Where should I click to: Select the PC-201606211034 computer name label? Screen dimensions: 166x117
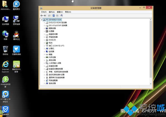coord(54,20)
